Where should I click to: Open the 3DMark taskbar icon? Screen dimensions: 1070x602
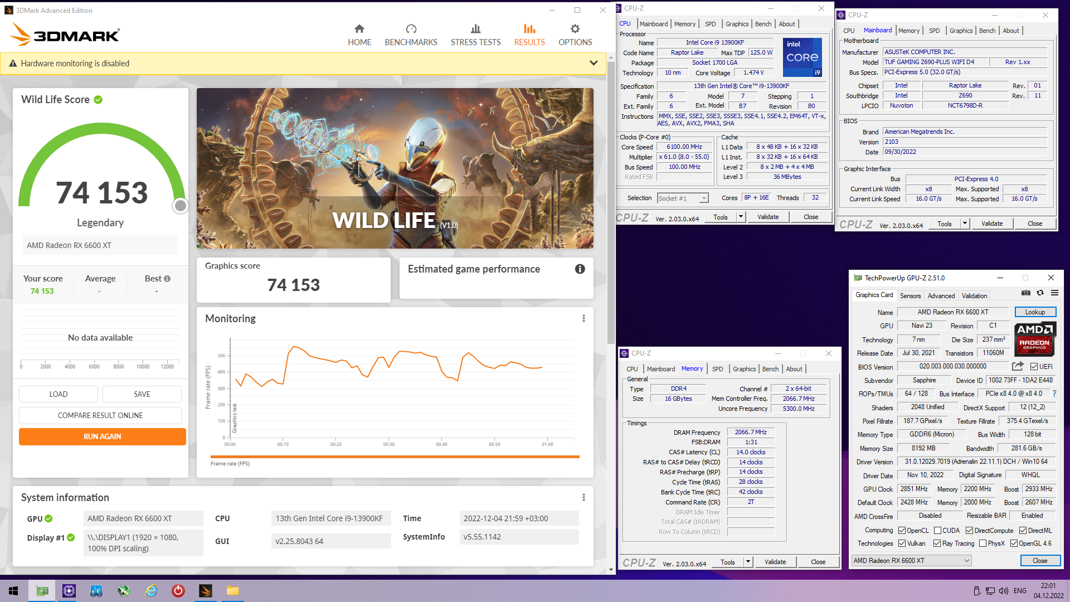pyautogui.click(x=206, y=591)
